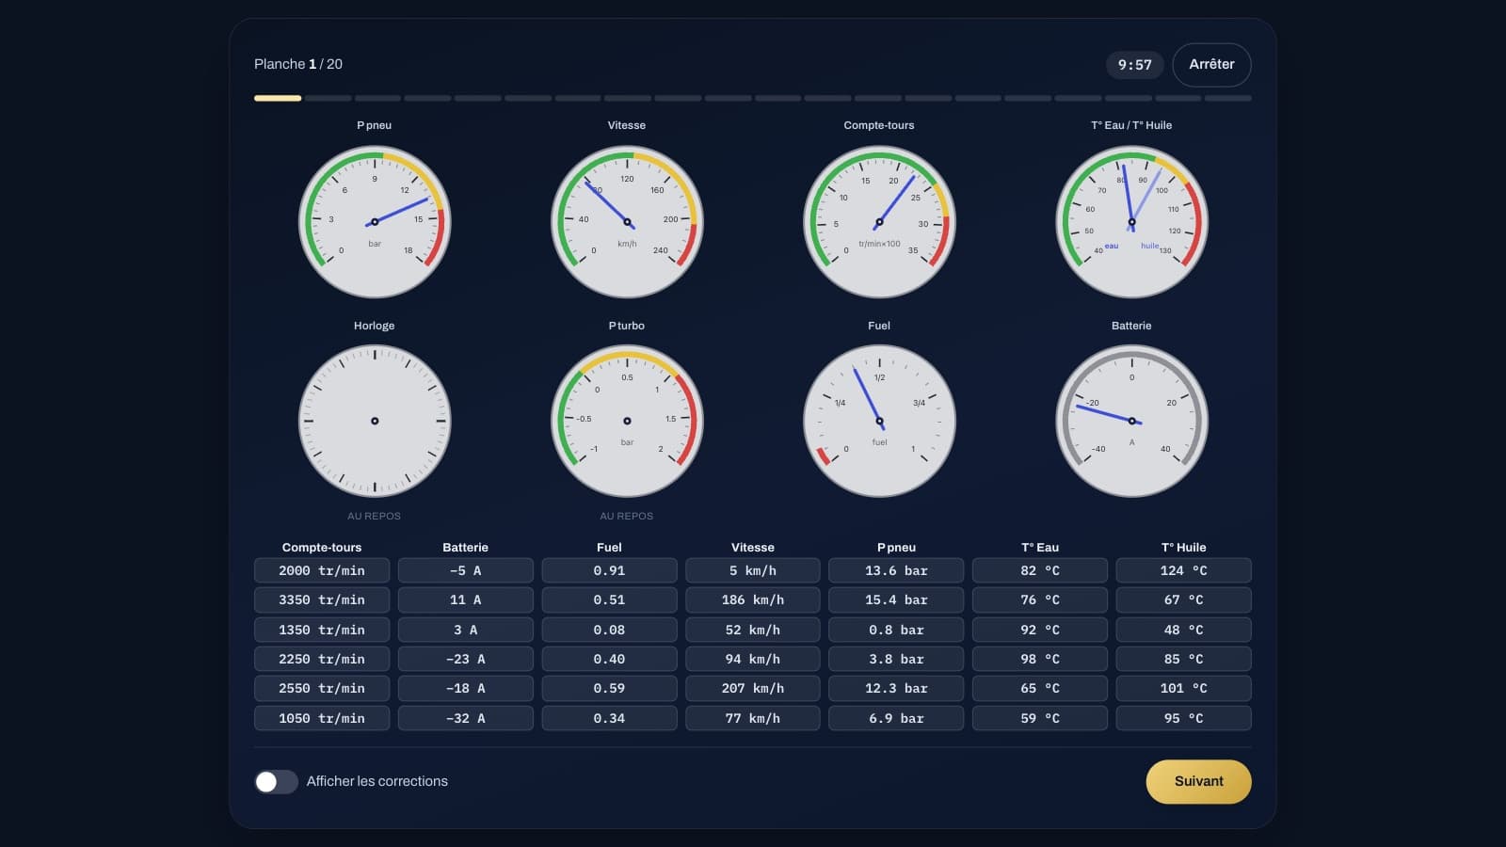Click the P turbo gauge
This screenshot has width=1506, height=847.
click(x=627, y=421)
